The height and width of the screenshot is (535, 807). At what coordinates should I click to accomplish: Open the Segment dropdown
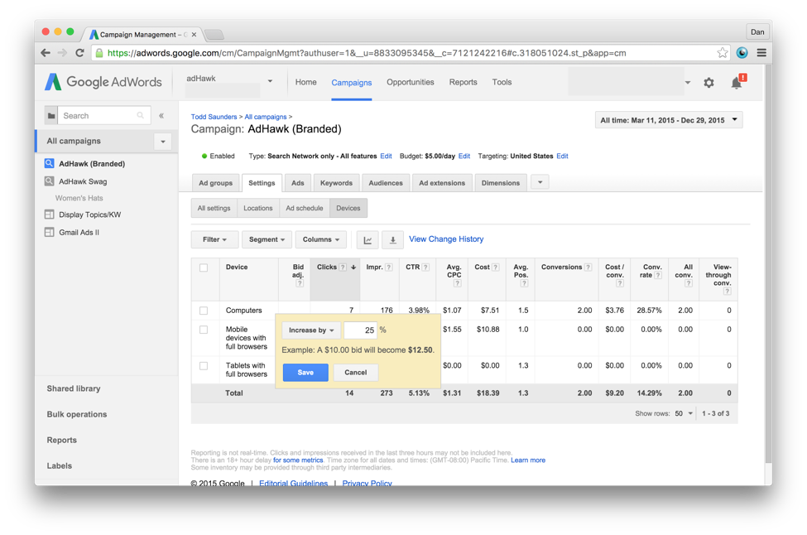point(267,239)
